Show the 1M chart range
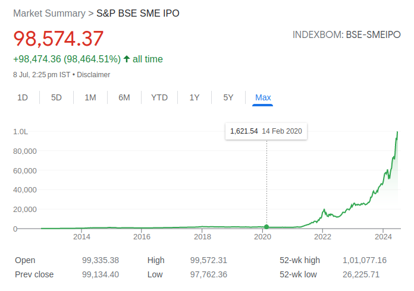This screenshot has height=291, width=414. click(90, 97)
